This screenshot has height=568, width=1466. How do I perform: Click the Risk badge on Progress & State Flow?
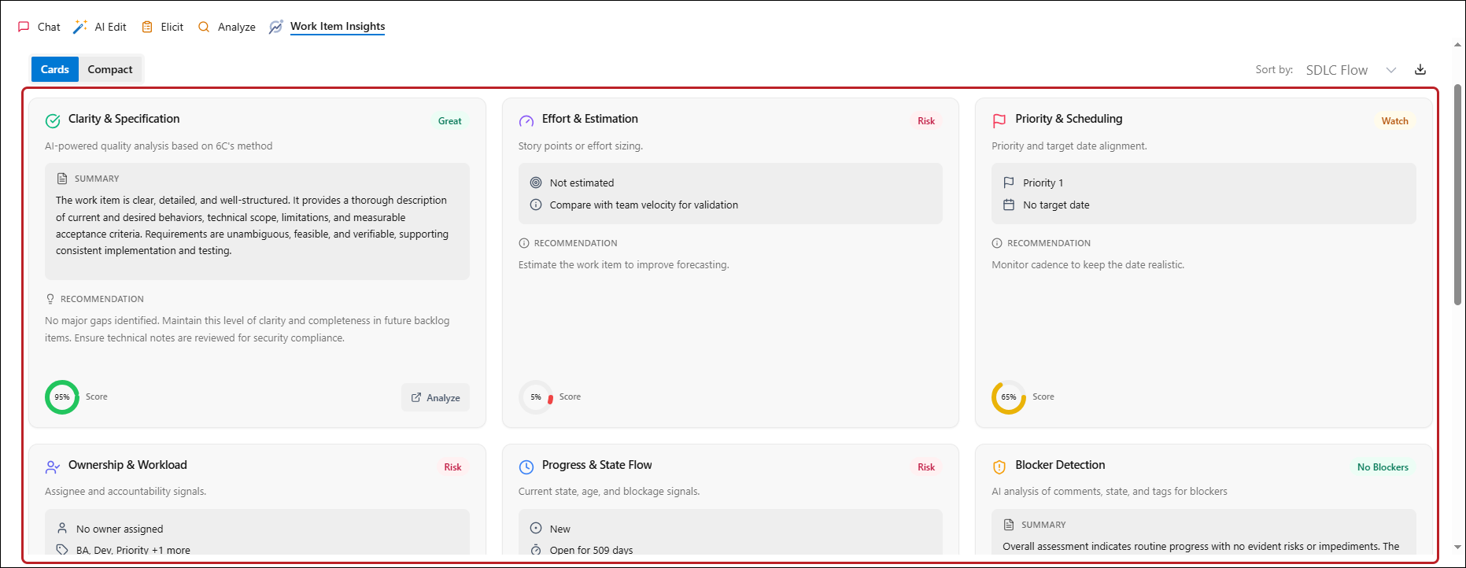pos(926,467)
